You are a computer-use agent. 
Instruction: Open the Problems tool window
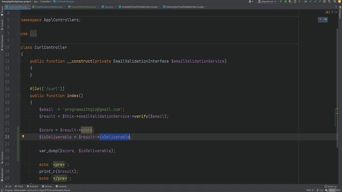pyautogui.click(x=32, y=186)
